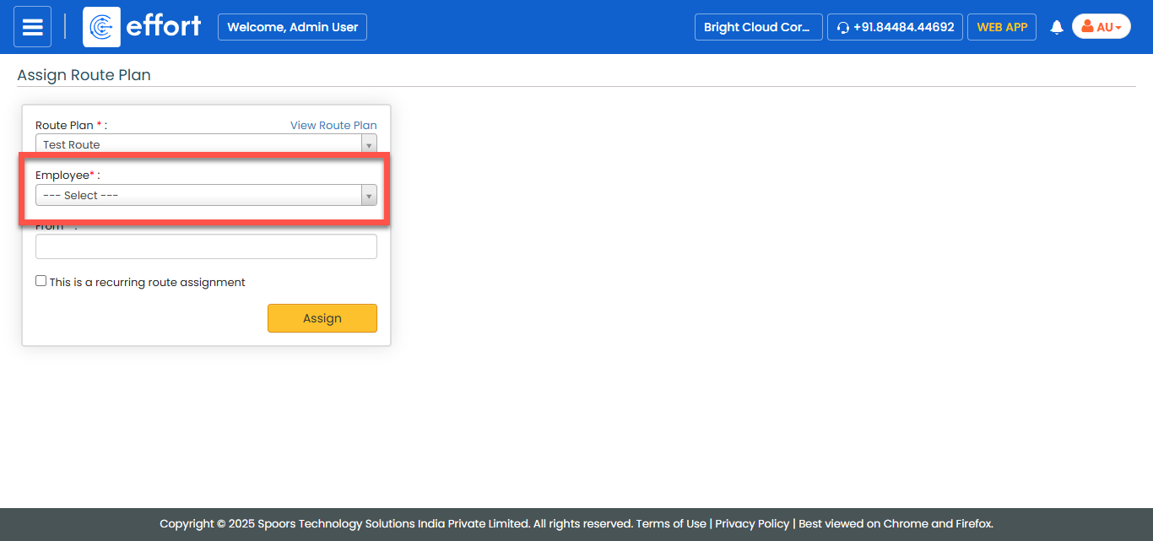Click the 'This is a recurring route assignment' label

click(147, 283)
